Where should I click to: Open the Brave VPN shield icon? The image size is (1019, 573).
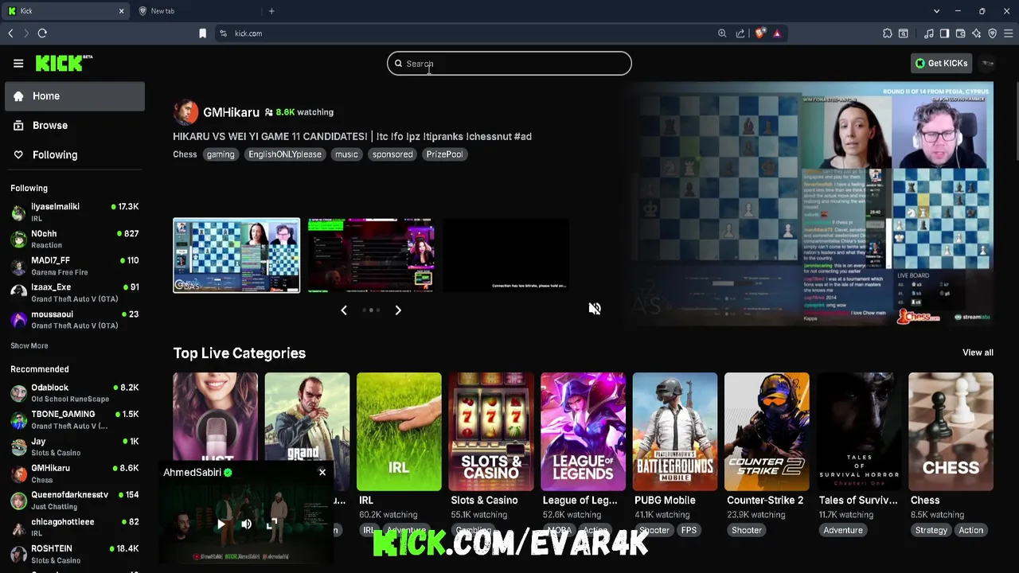[992, 33]
